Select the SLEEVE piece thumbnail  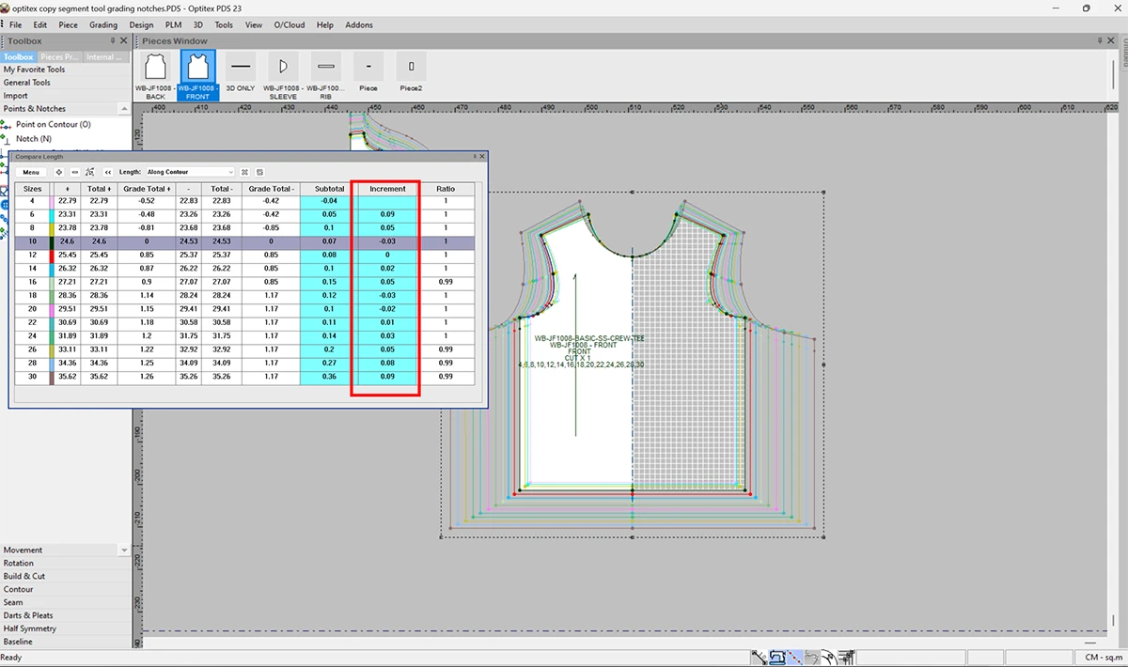tap(283, 77)
